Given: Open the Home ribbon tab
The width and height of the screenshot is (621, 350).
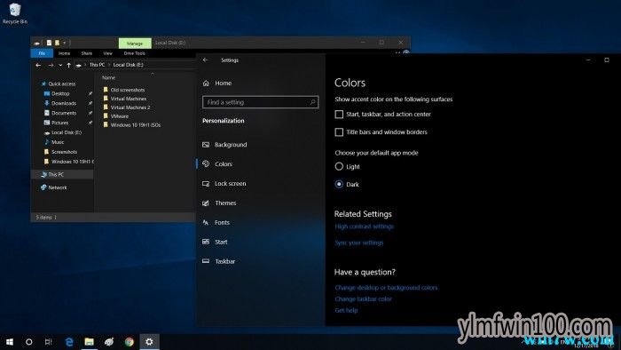Looking at the screenshot, I should point(64,53).
